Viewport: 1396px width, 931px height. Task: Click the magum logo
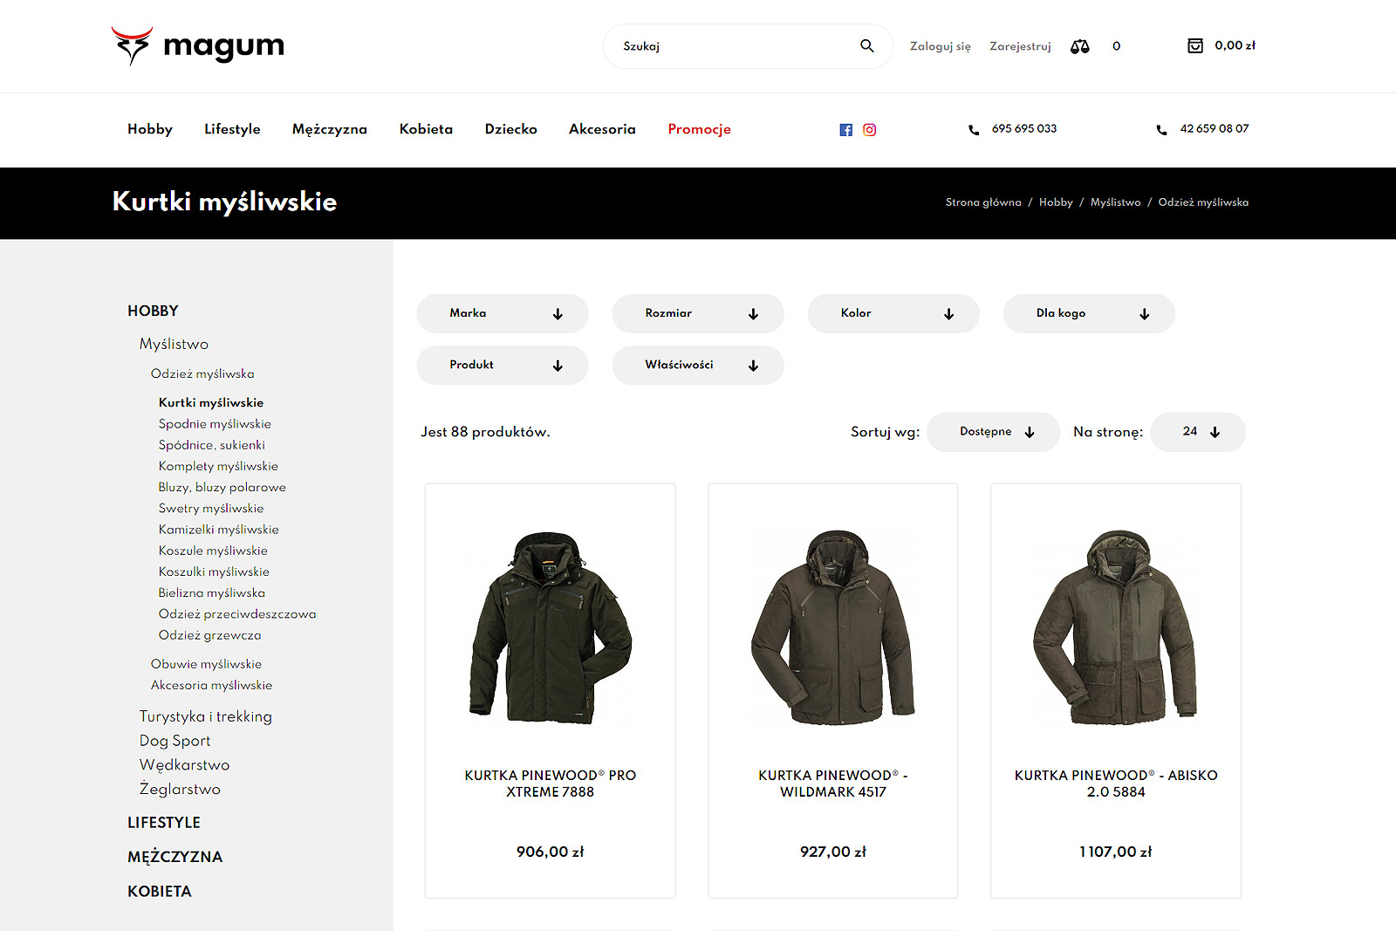198,46
